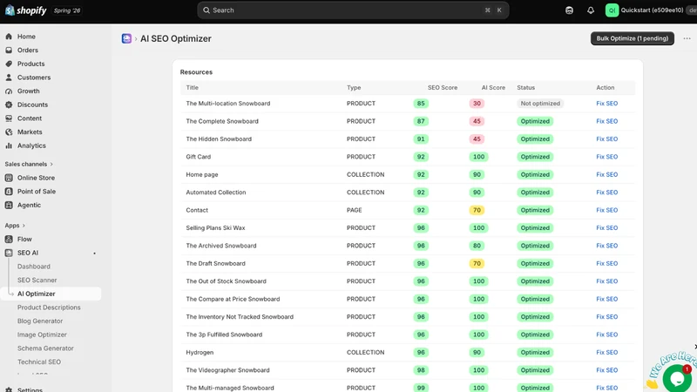
Task: Click the Orders inbox icon
Action: pyautogui.click(x=9, y=51)
